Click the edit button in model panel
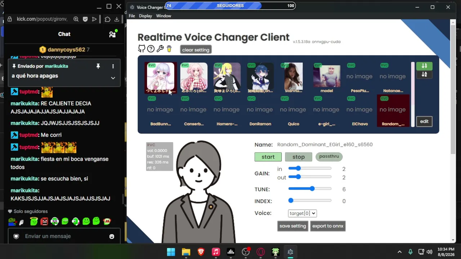Viewport: 461px width, 259px height. (x=424, y=121)
